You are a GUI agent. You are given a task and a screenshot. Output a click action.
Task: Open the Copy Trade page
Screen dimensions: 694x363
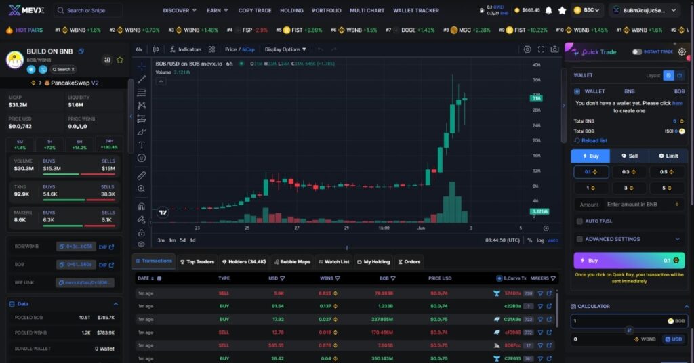[x=255, y=10]
